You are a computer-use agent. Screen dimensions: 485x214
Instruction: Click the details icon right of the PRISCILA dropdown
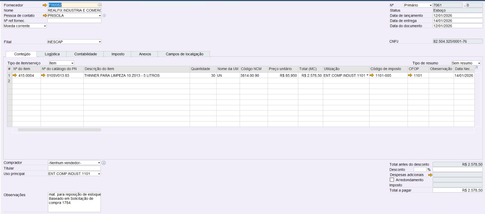104,15
